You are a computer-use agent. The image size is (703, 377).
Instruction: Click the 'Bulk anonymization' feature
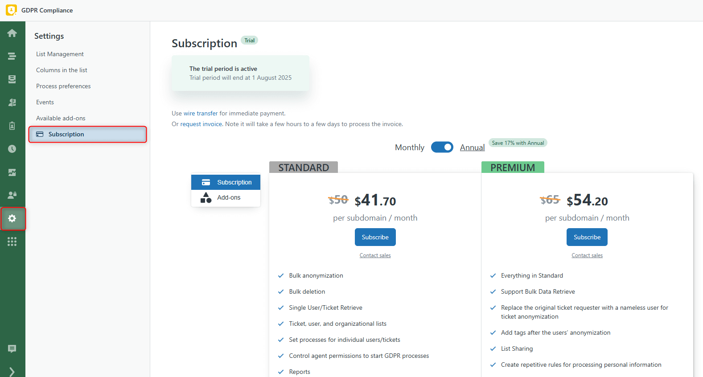click(x=316, y=275)
